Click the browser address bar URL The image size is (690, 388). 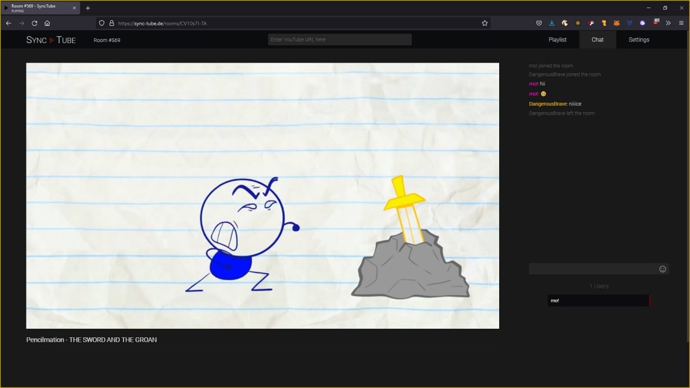click(x=162, y=23)
